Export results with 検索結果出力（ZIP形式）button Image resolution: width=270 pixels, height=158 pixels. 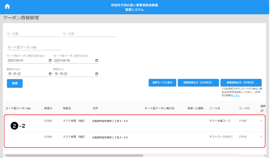pos(241,83)
